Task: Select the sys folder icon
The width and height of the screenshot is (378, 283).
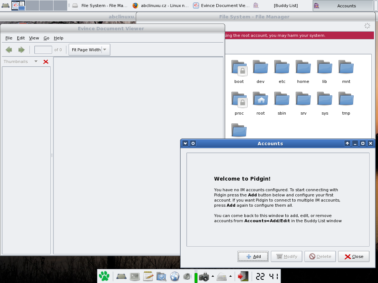Action: [x=324, y=99]
